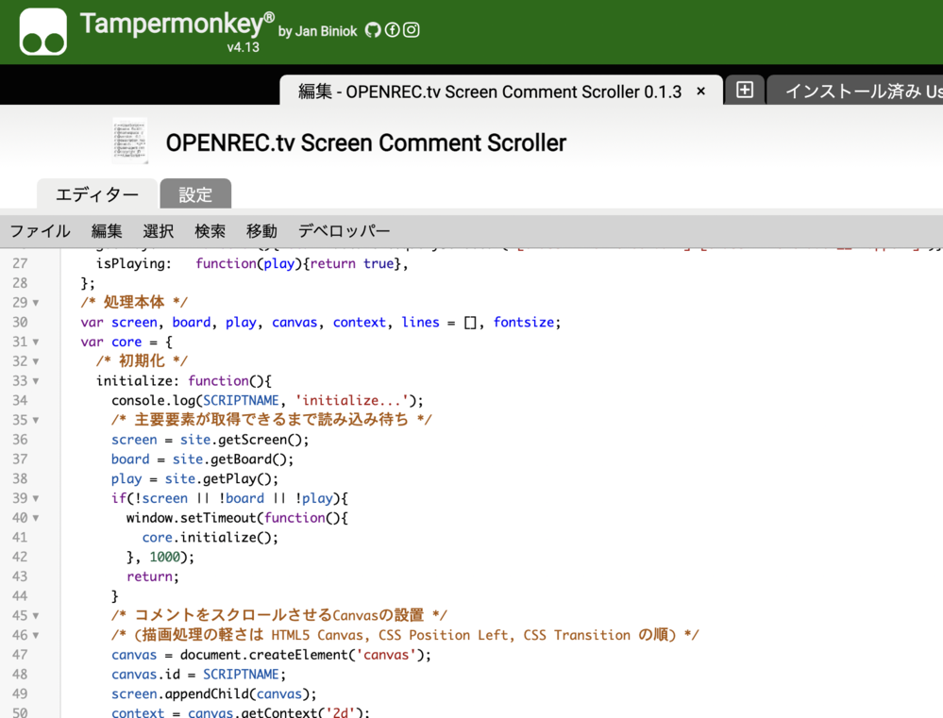The image size is (943, 718).
Task: Click 'core.initialize();' on line 41
Action: pyautogui.click(x=210, y=538)
